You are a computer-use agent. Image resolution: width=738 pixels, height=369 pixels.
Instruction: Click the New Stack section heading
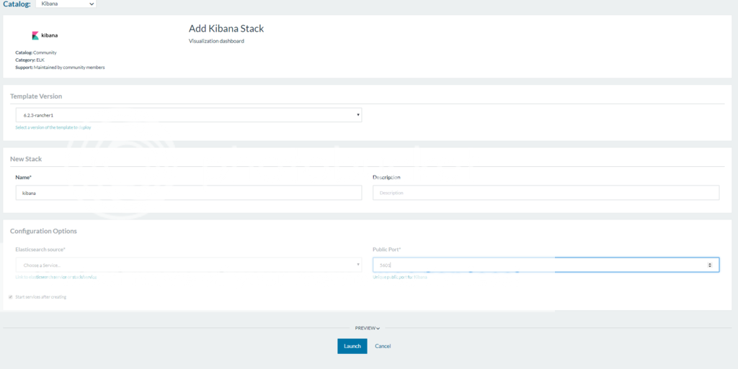pos(26,159)
